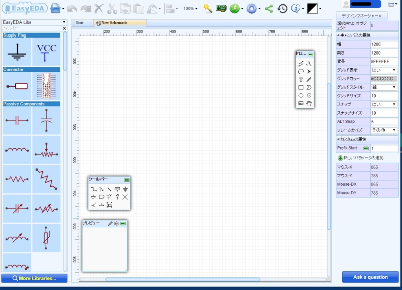Place the triangle ground flag from wiring toolbar
The image size is (402, 290).
pyautogui.click(x=93, y=197)
